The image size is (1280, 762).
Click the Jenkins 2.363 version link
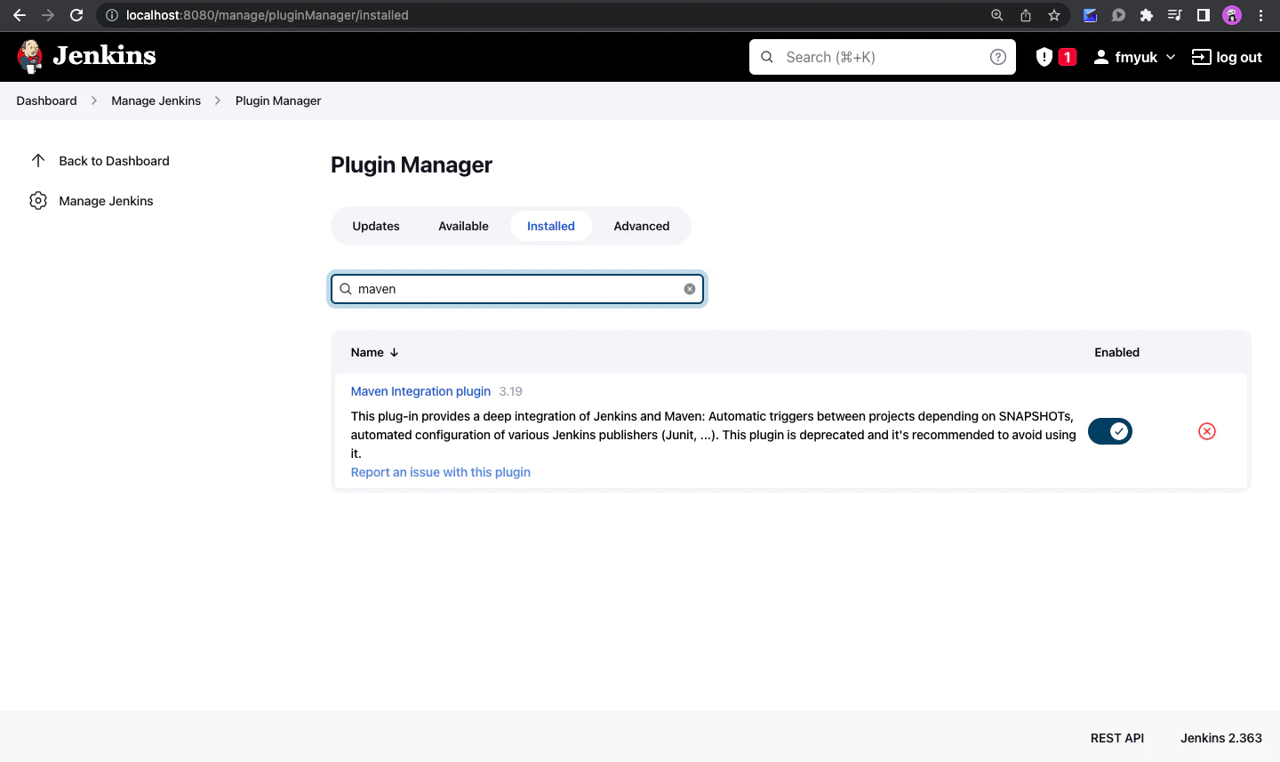(1221, 738)
